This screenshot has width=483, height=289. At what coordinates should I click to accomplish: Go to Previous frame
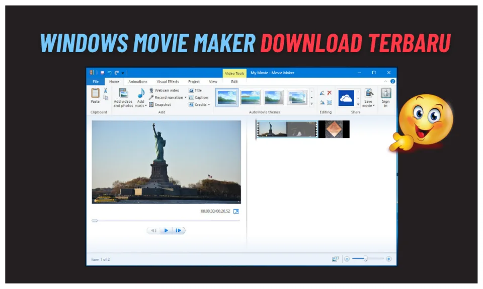[x=154, y=230]
